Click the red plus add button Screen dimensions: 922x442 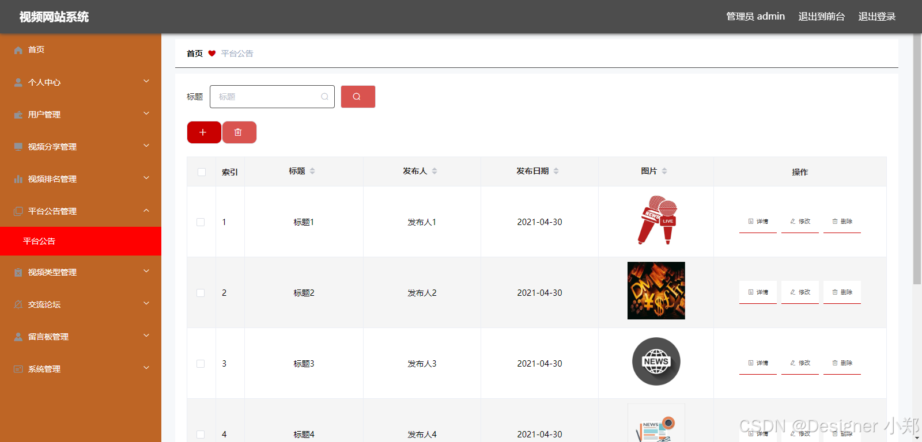coord(204,132)
